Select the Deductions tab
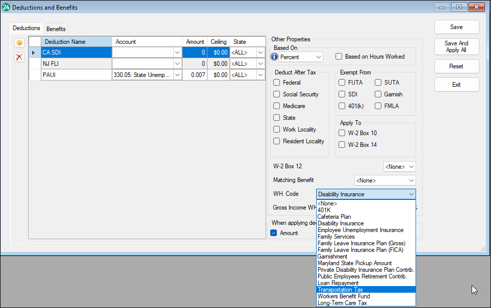 tap(27, 28)
